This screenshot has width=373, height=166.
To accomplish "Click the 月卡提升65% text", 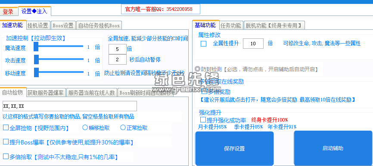I will (x=212, y=127).
